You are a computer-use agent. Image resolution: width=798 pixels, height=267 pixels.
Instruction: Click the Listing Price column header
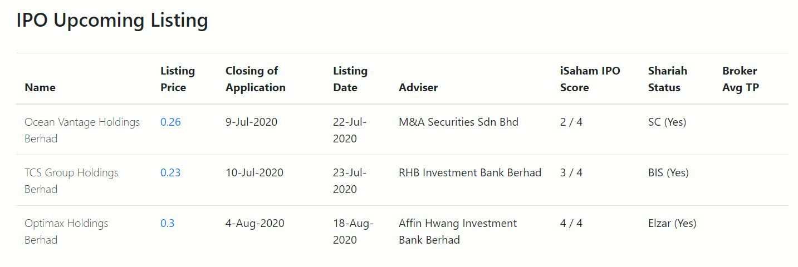pos(178,79)
